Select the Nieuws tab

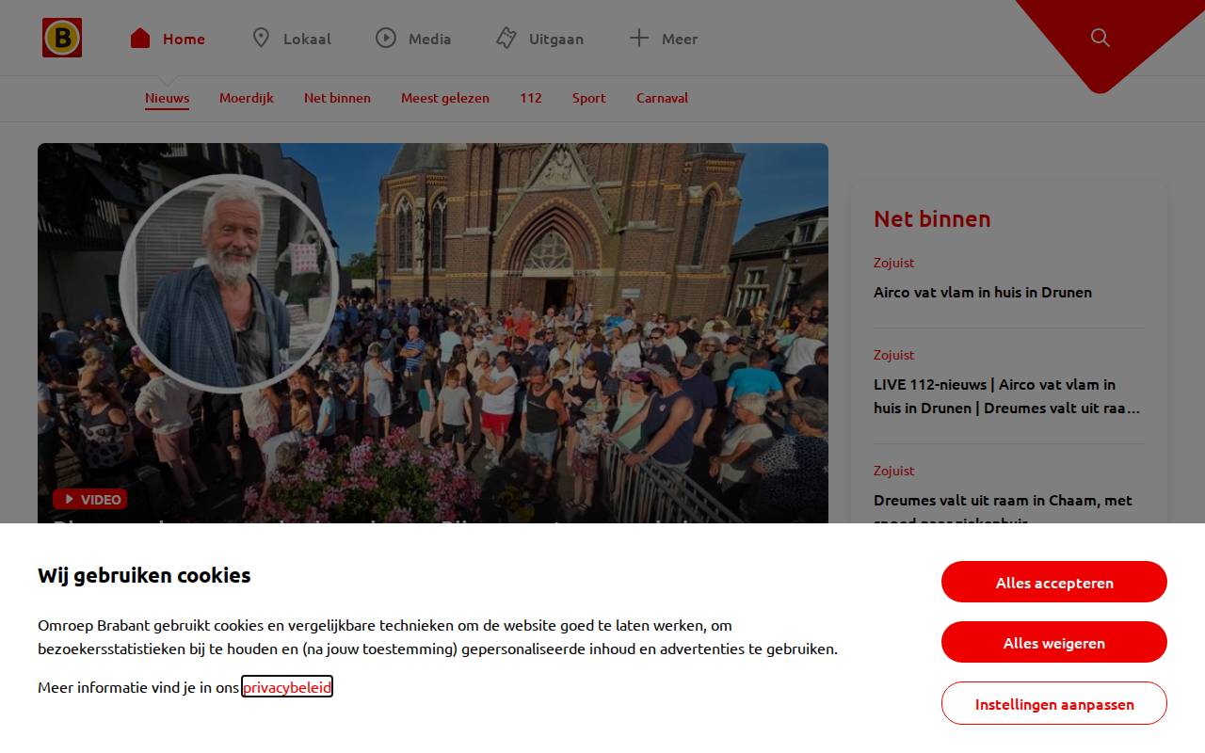167,98
